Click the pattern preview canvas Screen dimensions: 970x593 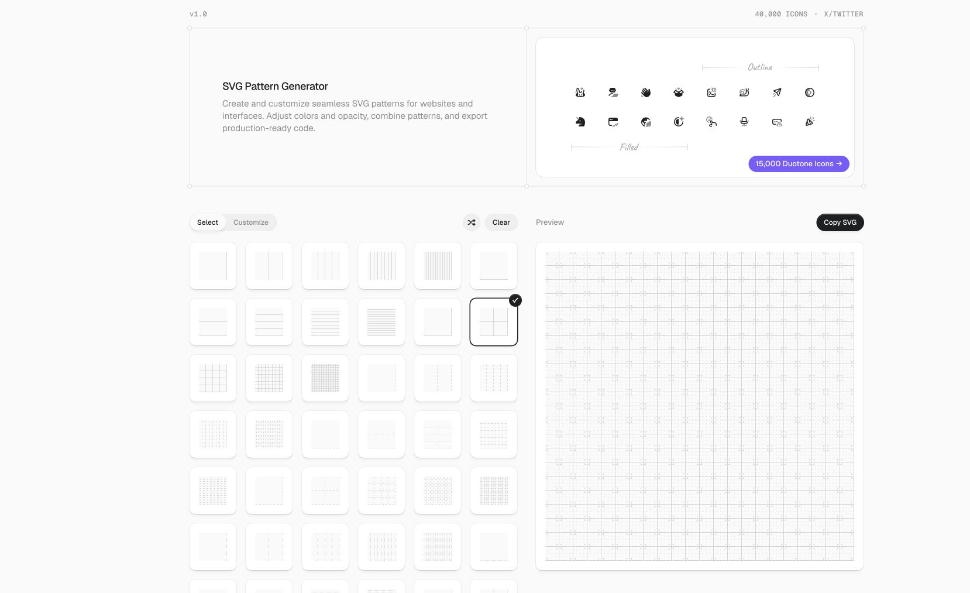tap(700, 406)
